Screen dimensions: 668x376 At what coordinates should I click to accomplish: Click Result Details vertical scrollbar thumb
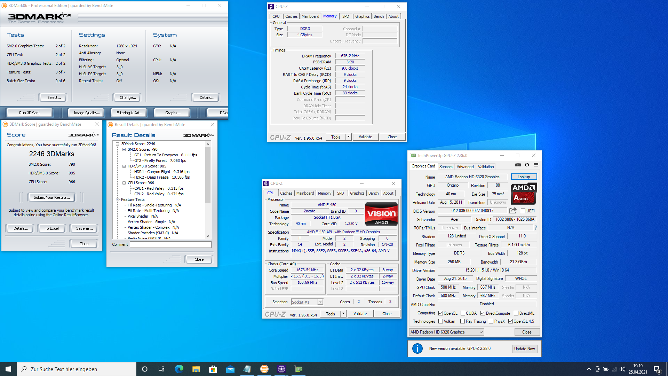click(x=208, y=175)
